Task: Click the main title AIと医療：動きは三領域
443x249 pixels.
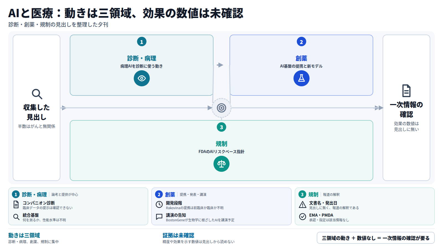Action: click(x=126, y=13)
